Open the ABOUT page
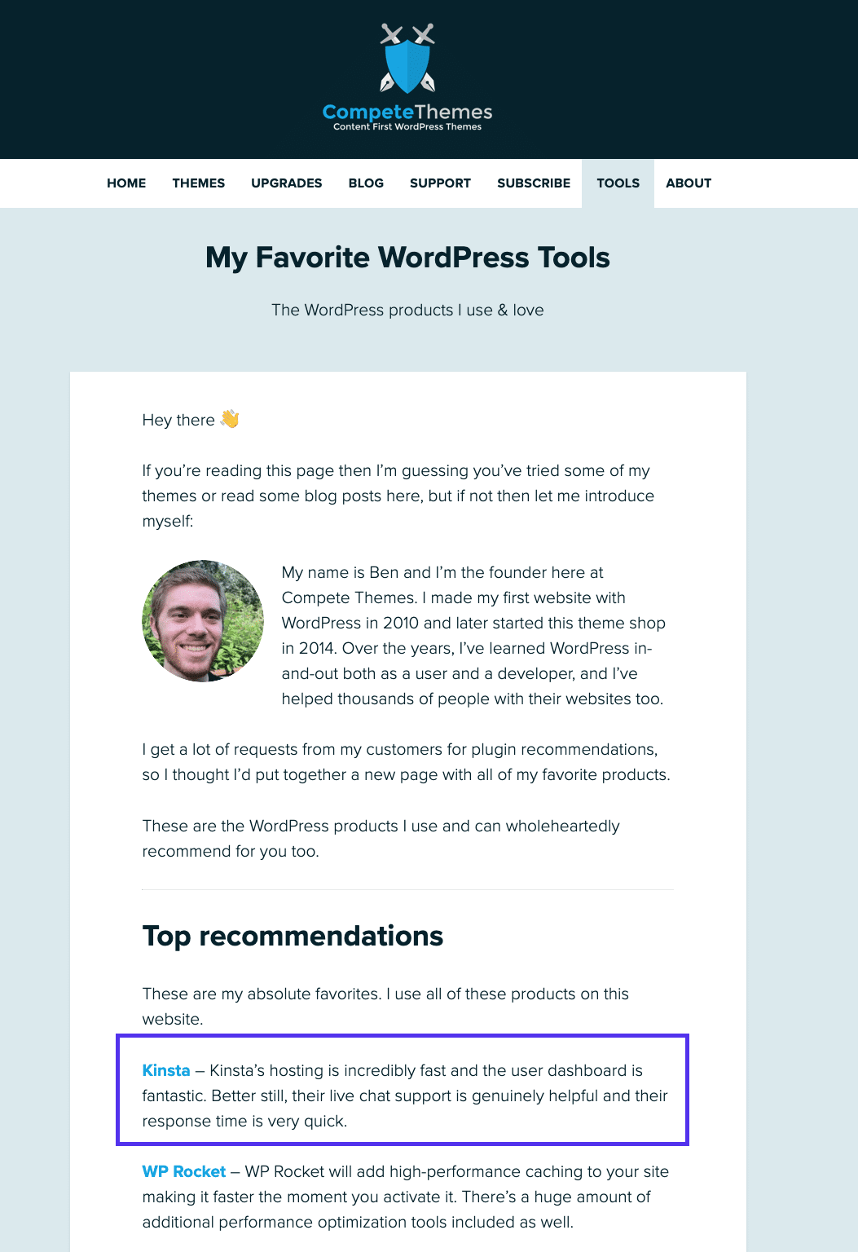858x1252 pixels. coord(689,183)
